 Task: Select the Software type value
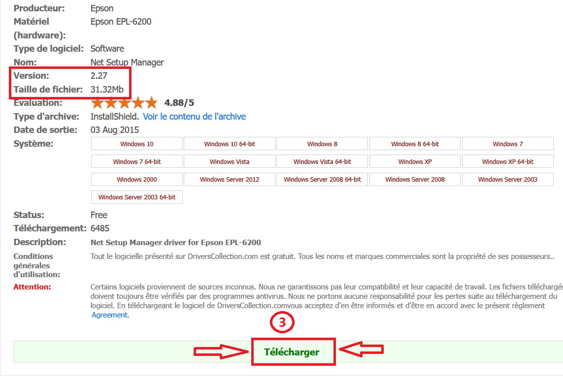point(107,48)
